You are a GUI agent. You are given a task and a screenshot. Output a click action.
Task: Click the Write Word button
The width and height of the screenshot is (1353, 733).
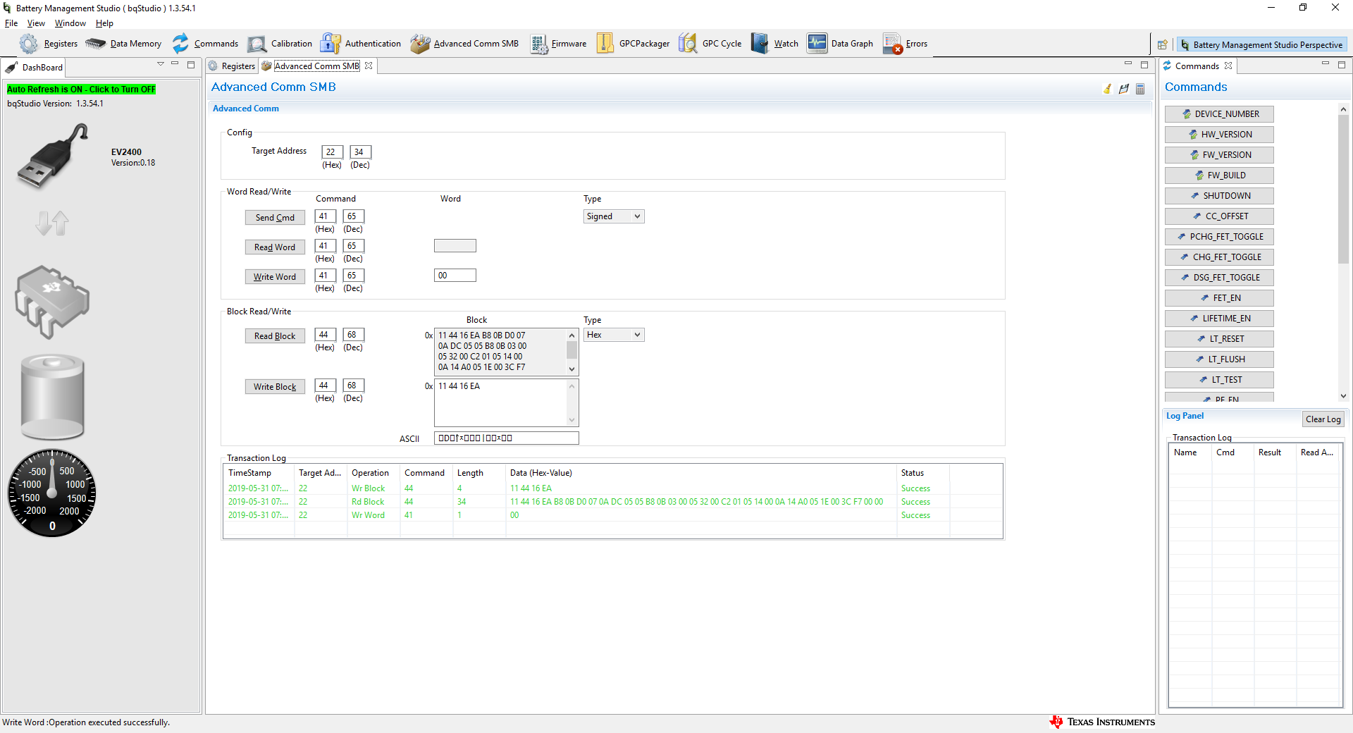pyautogui.click(x=275, y=277)
